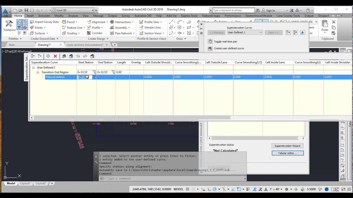Click the new drawing tab plus button
This screenshot has width=353, height=198.
point(115,45)
